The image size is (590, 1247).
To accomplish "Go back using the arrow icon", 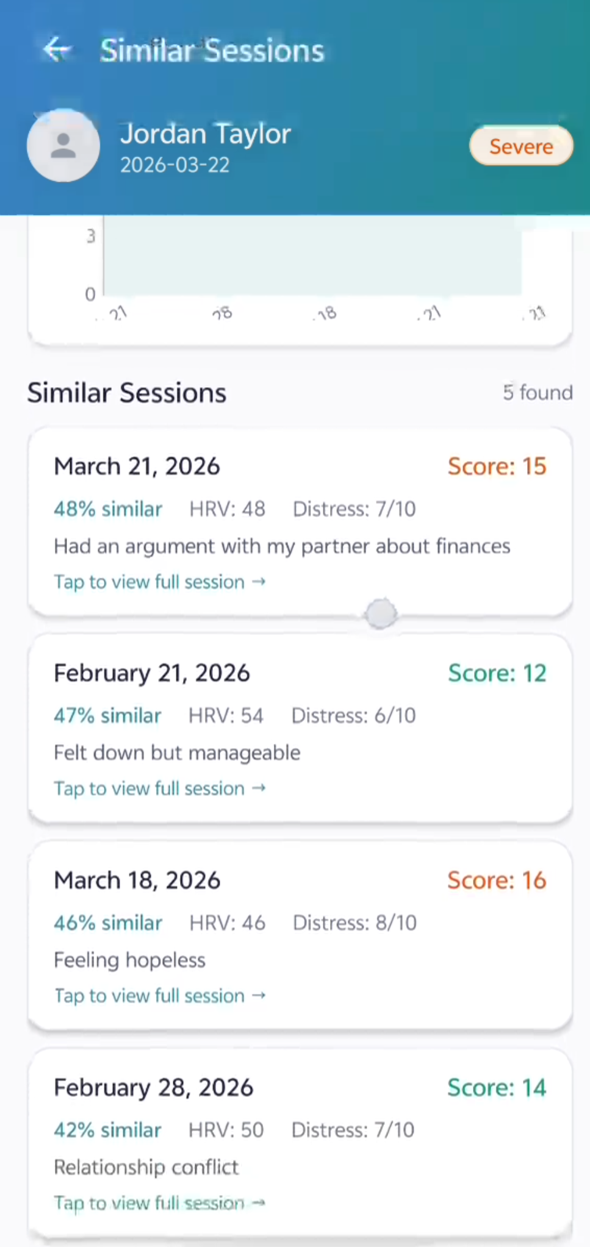I will click(x=57, y=49).
